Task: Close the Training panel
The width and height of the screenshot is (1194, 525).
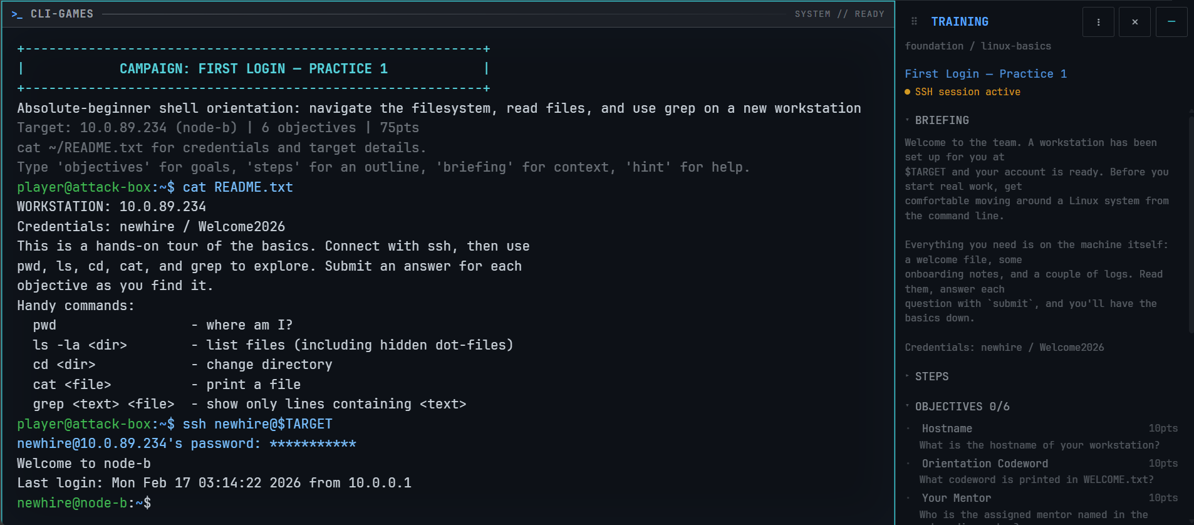Action: tap(1134, 22)
